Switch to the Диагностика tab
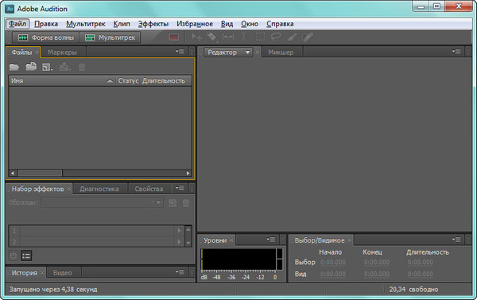 99,189
